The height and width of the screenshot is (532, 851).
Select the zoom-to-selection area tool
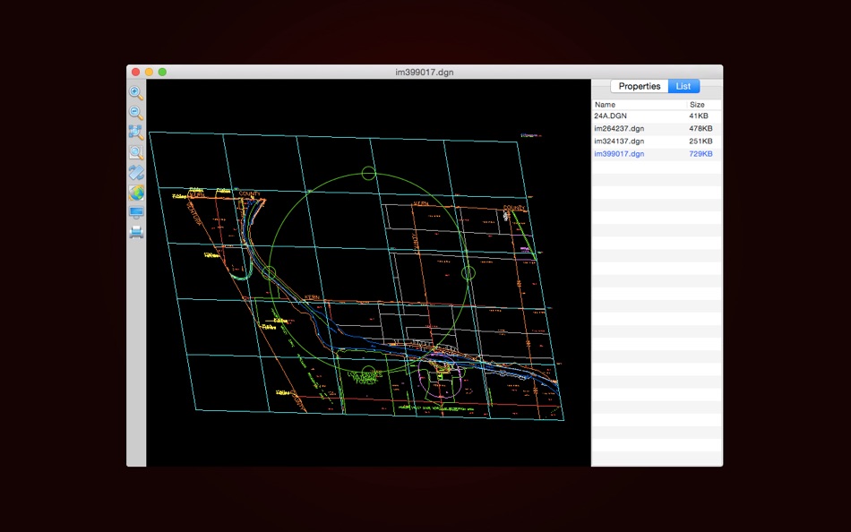(x=136, y=133)
